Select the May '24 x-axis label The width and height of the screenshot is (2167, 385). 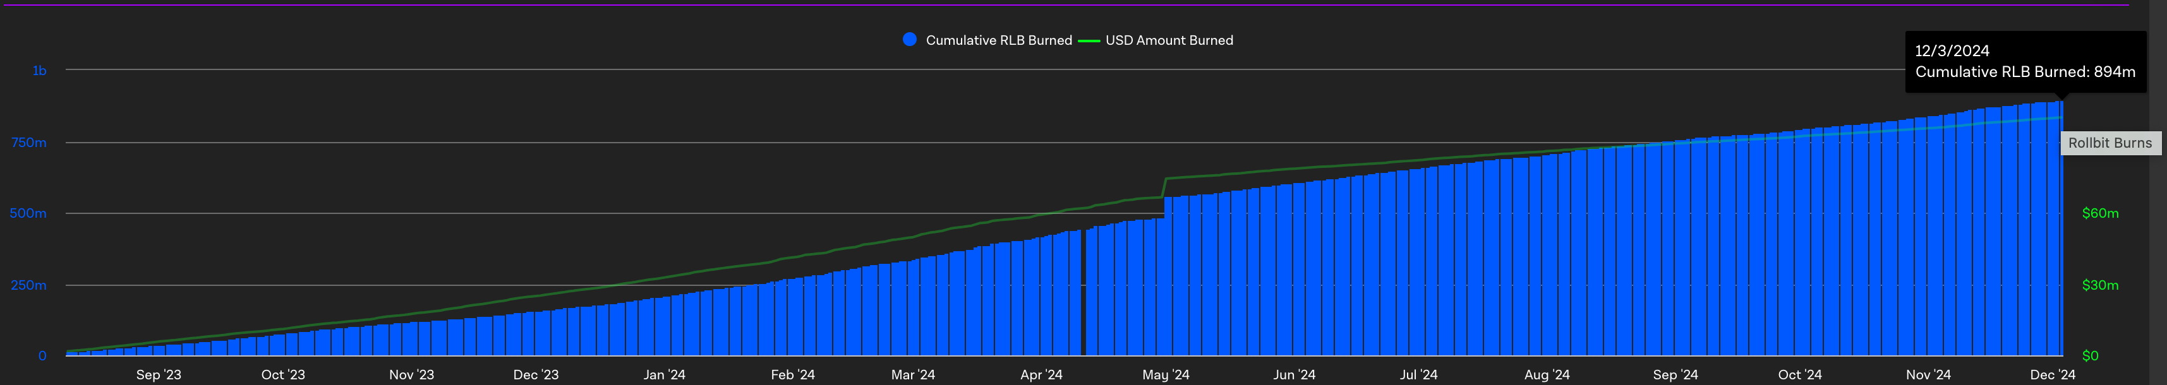pos(1165,375)
